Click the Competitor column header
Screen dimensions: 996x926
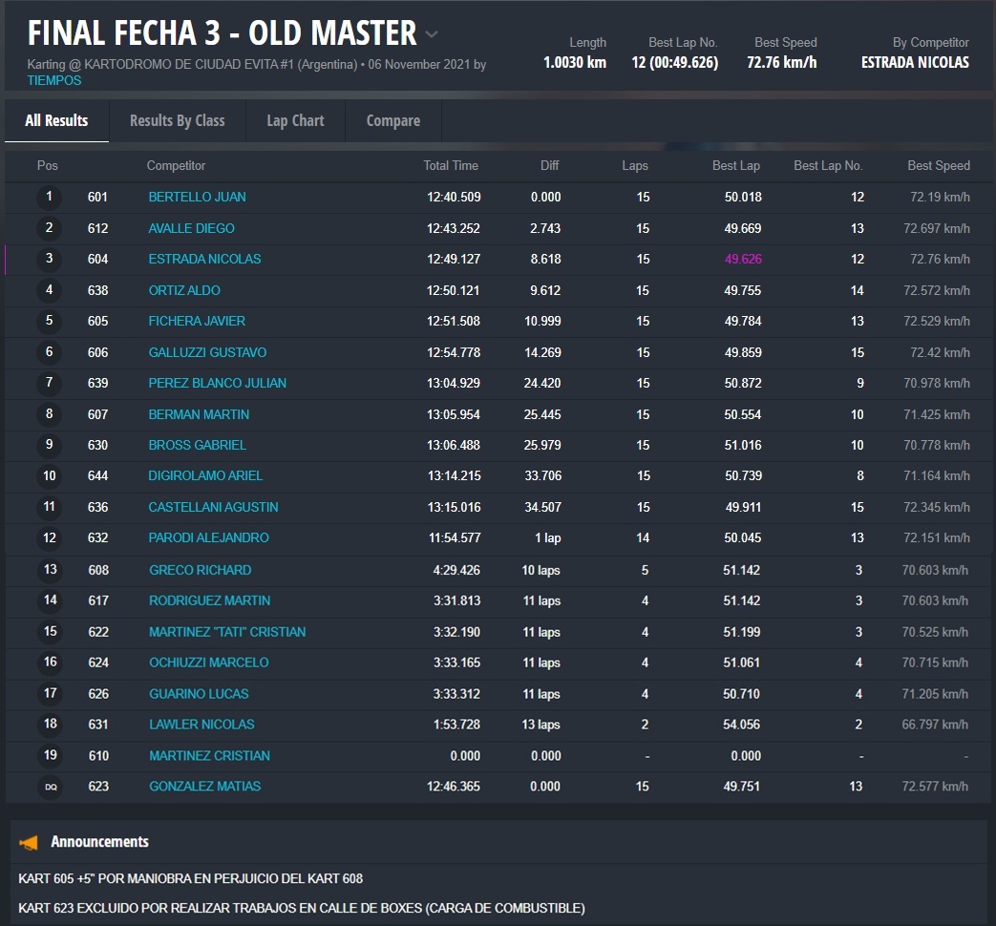(176, 166)
